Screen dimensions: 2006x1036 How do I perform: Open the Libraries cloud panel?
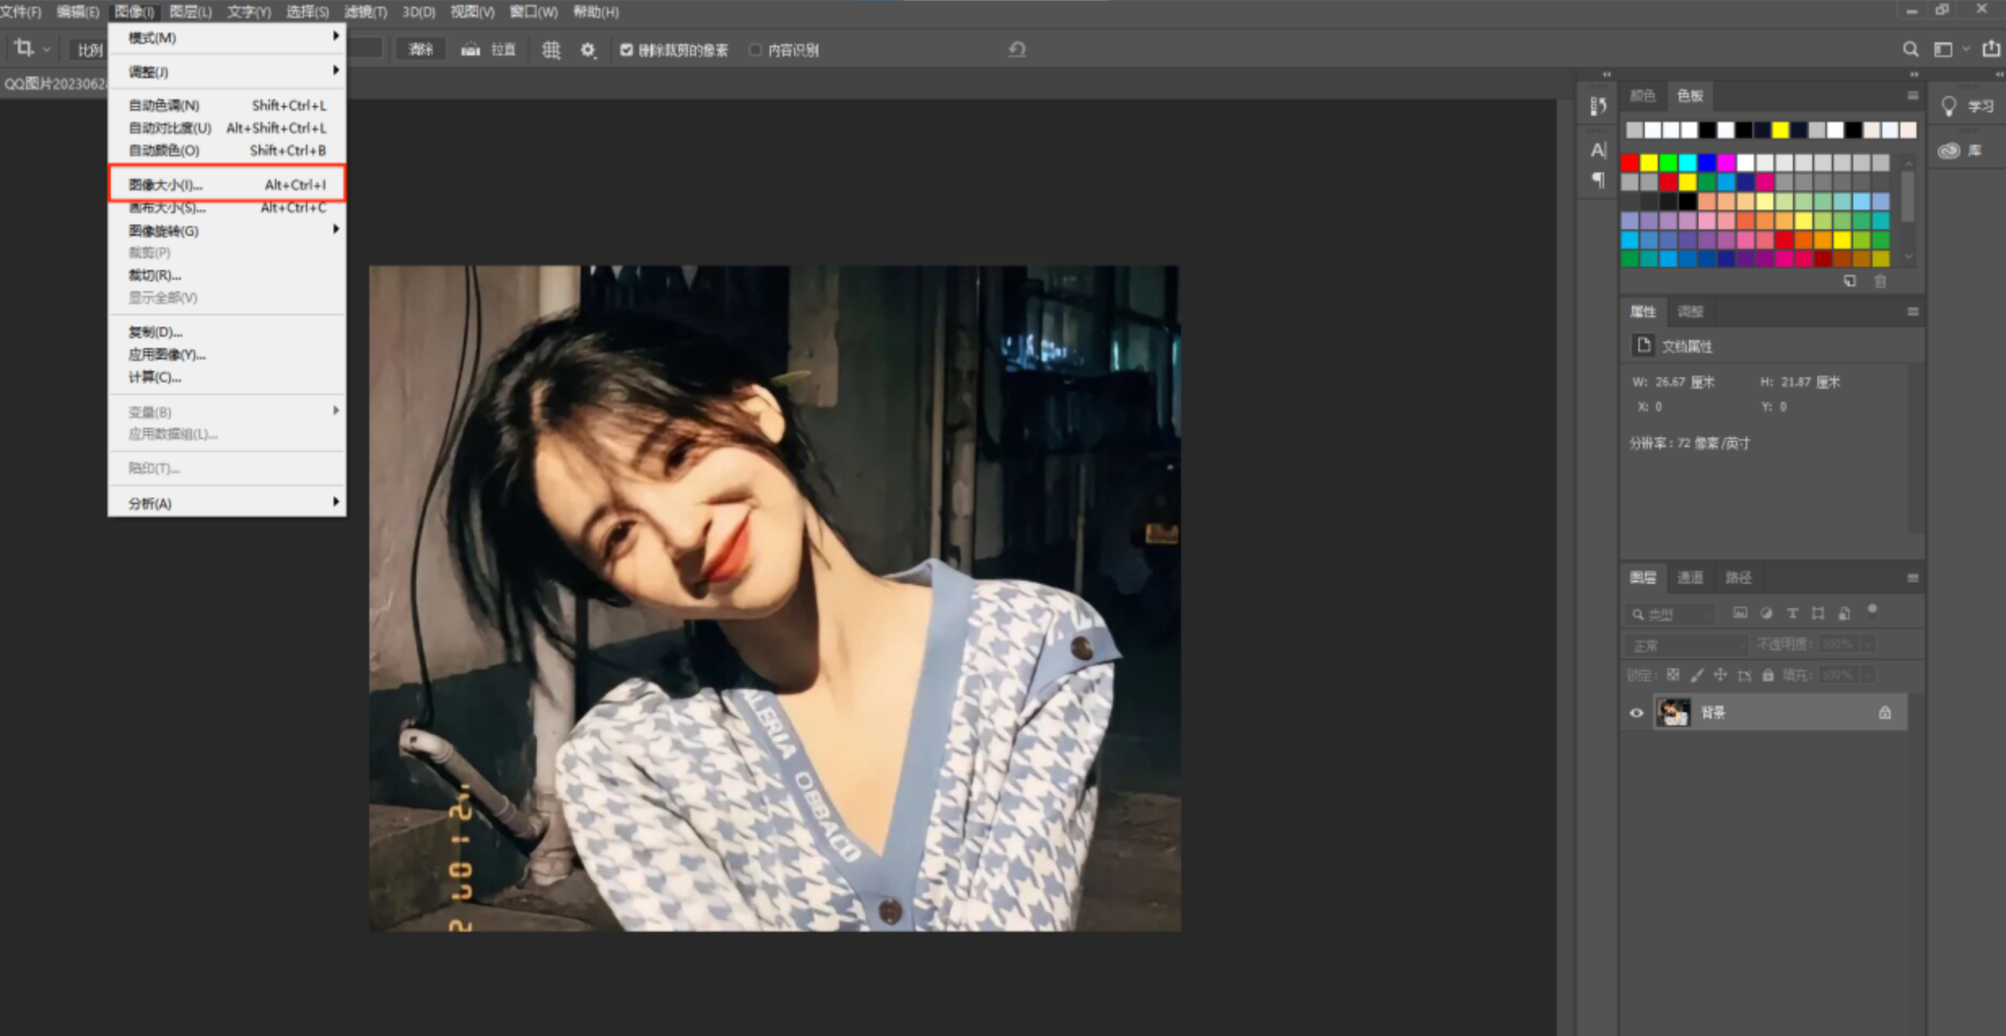[1949, 150]
